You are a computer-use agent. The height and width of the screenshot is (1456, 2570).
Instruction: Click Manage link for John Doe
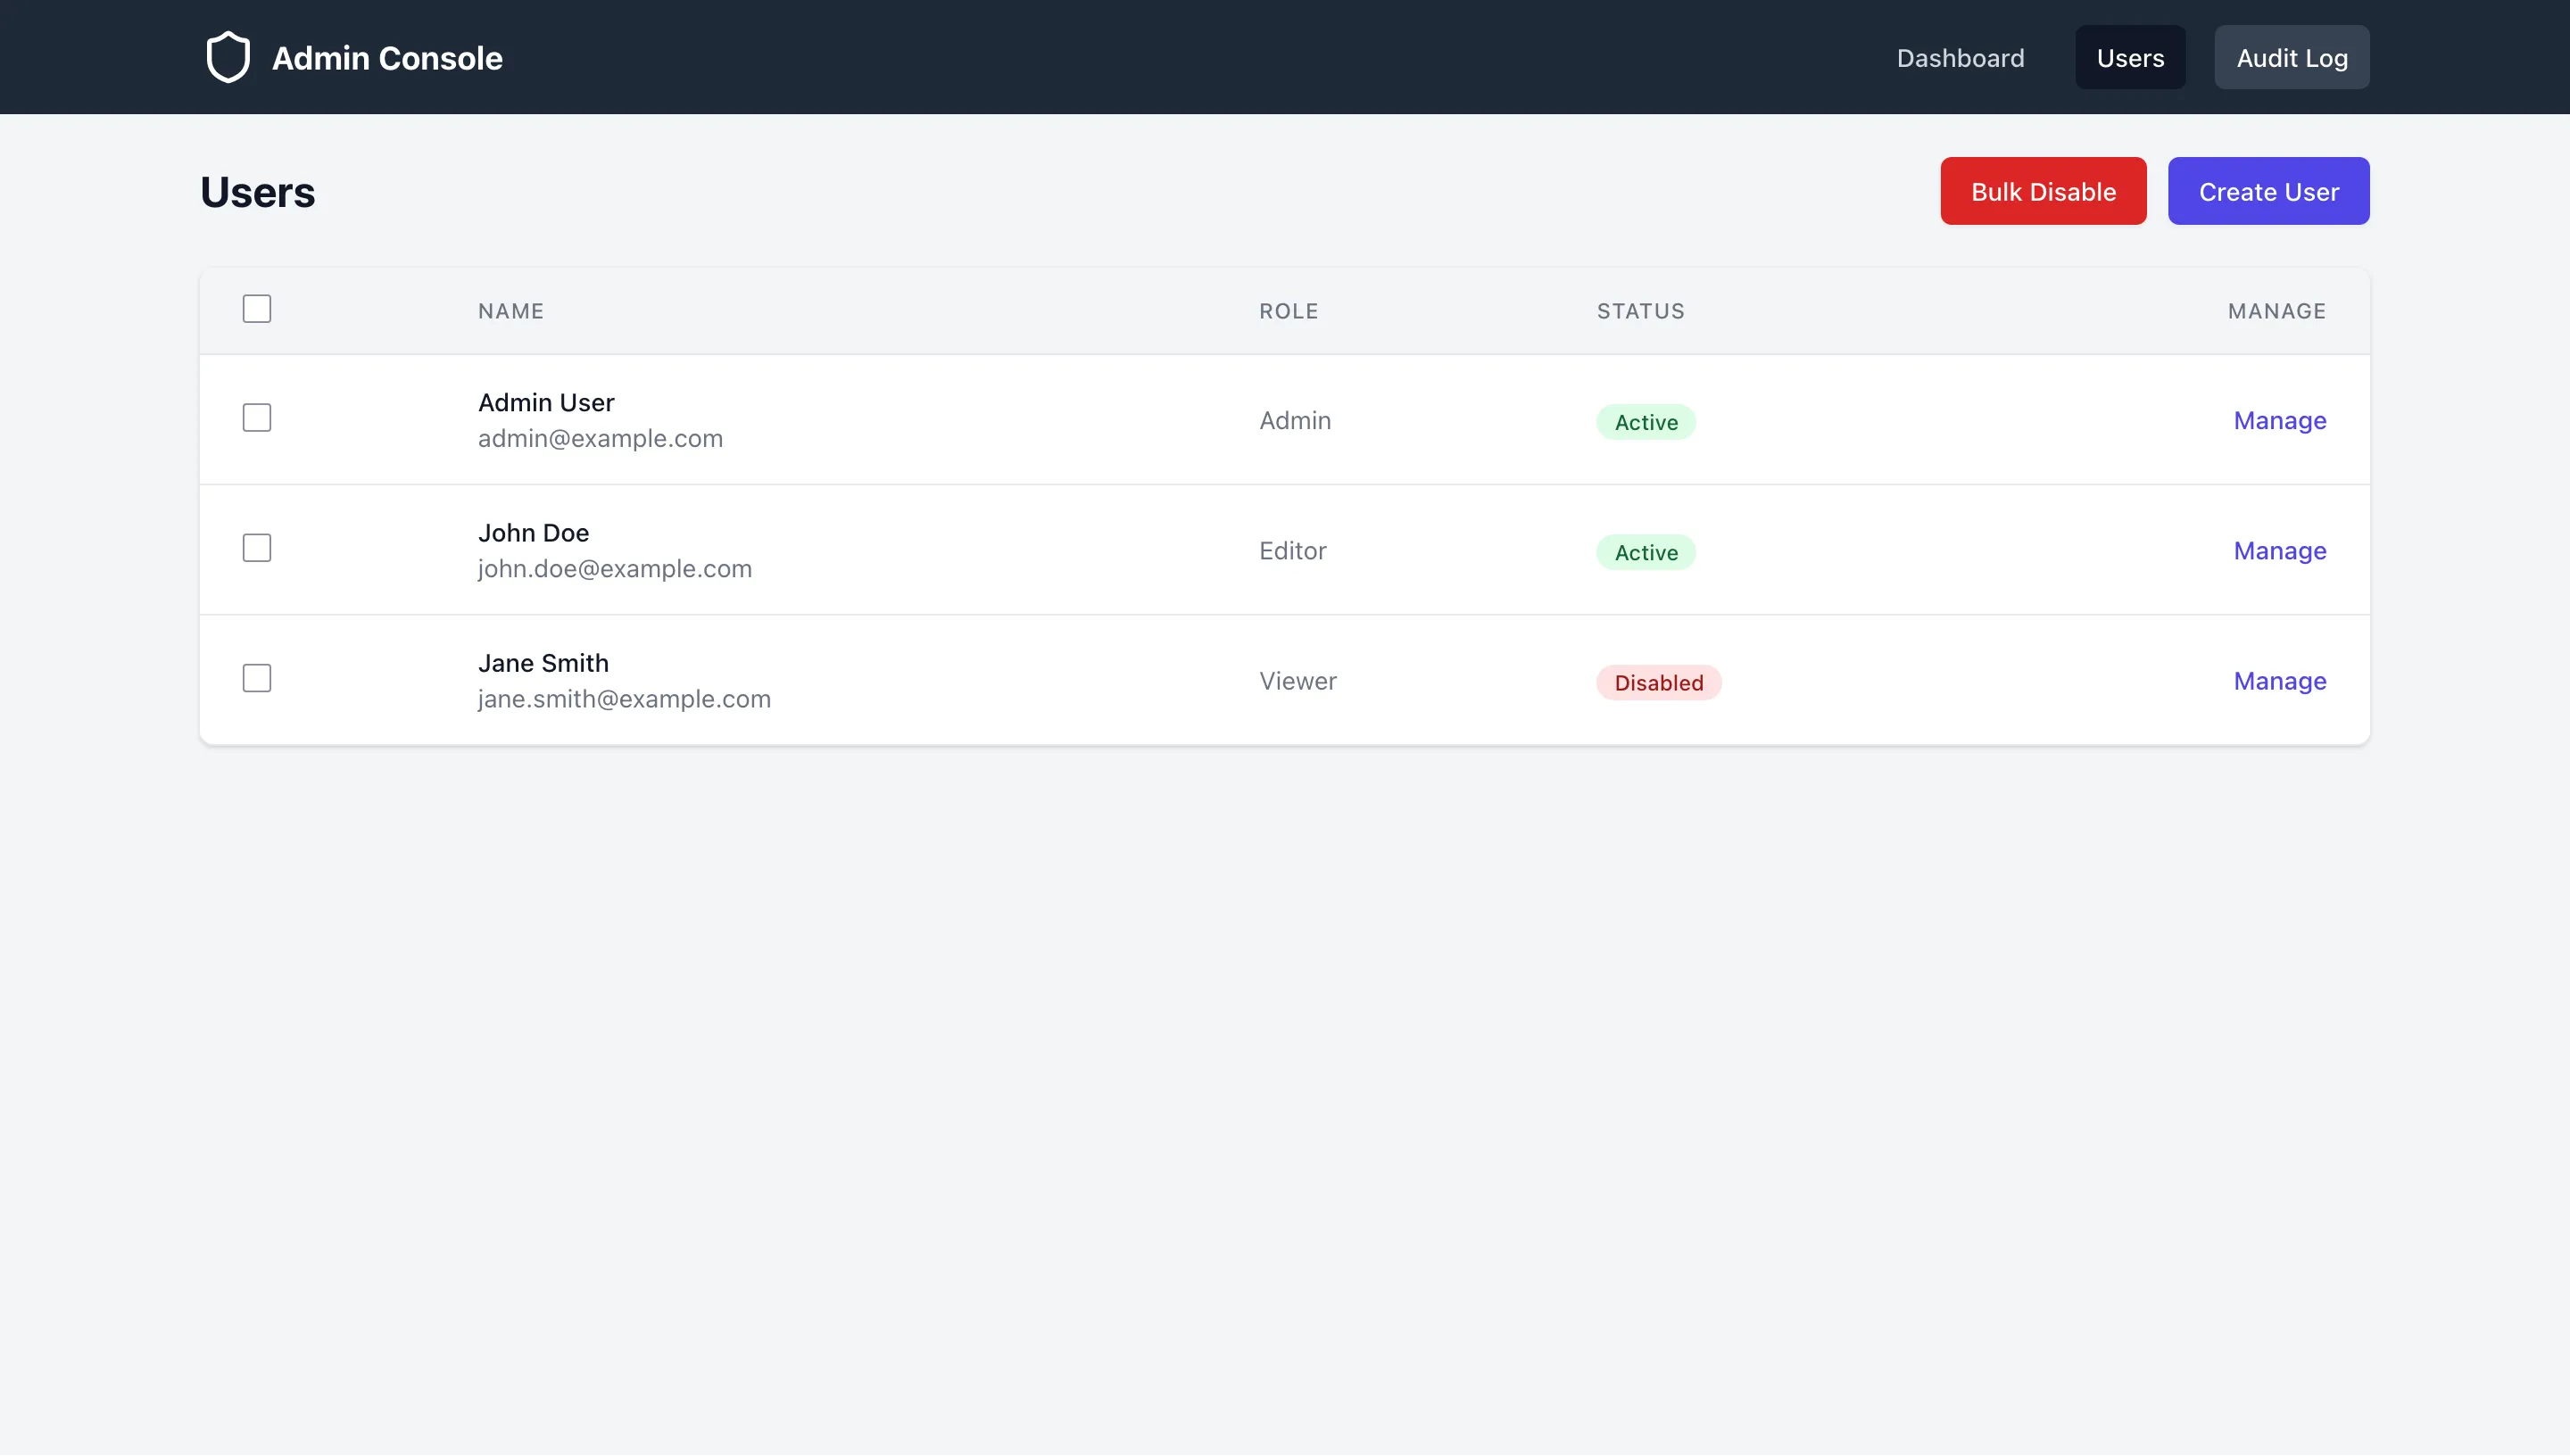(x=2279, y=550)
